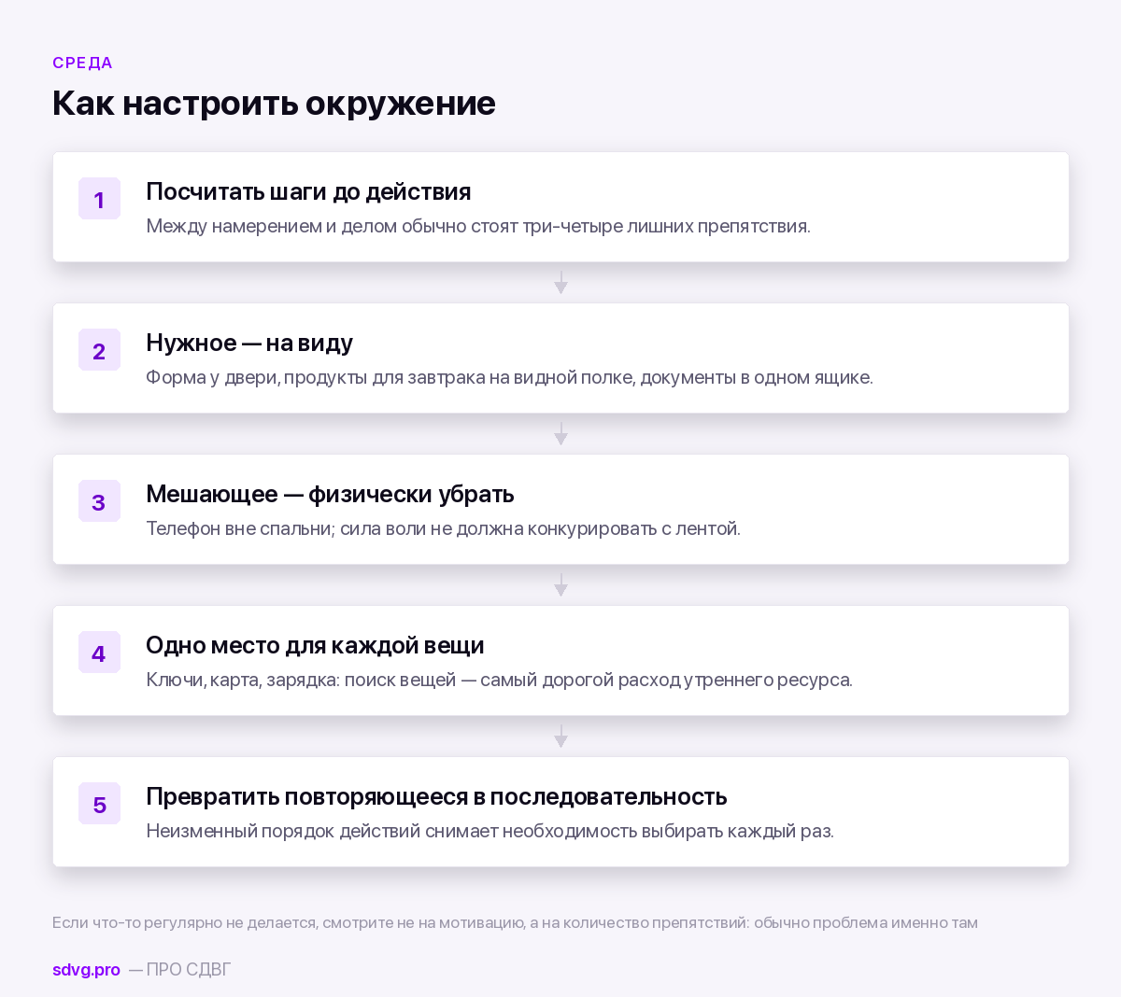Viewport: 1121px width, 997px height.
Task: Click text 'Между намерением и делом обычно стоят…'
Action: tap(478, 226)
